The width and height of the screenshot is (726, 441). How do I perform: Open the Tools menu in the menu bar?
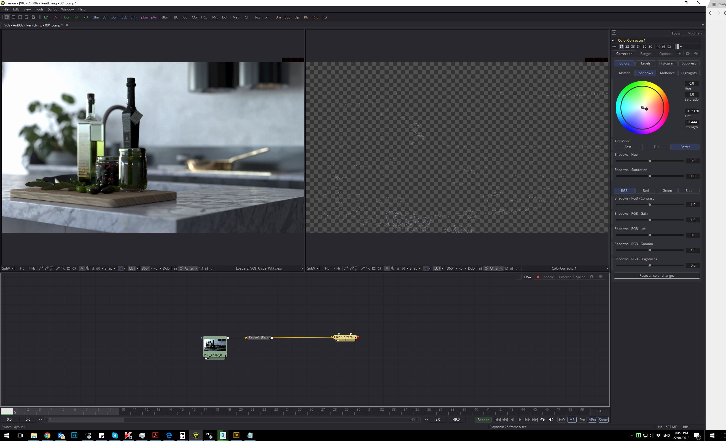click(x=39, y=9)
